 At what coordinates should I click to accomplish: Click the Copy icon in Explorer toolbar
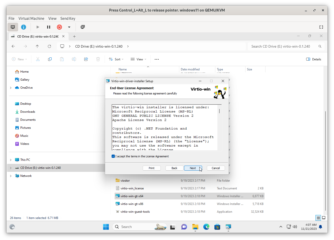pos(50,59)
